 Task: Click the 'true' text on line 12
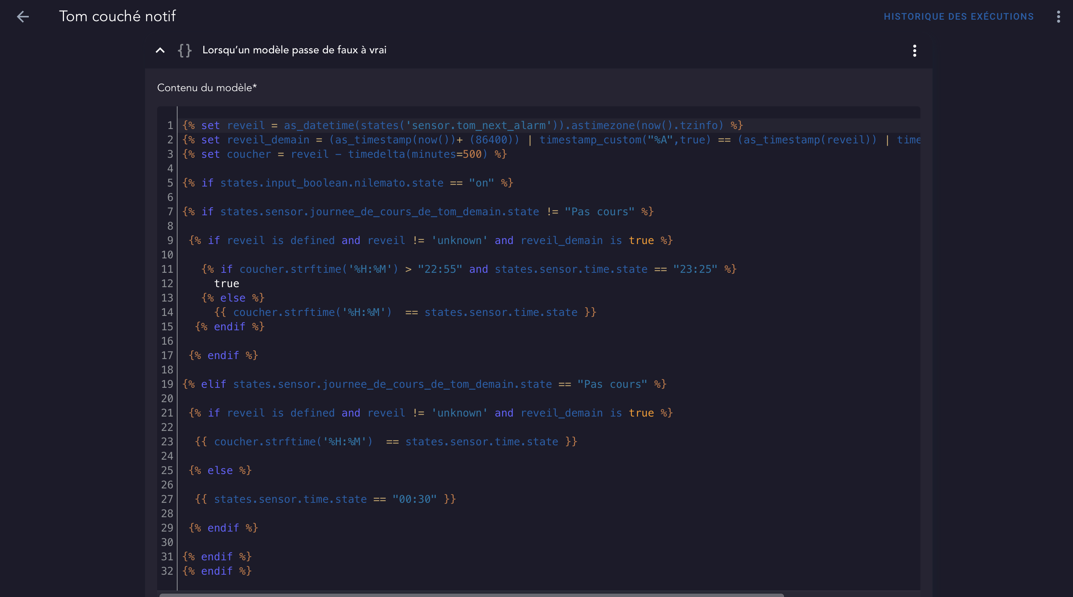click(x=226, y=283)
